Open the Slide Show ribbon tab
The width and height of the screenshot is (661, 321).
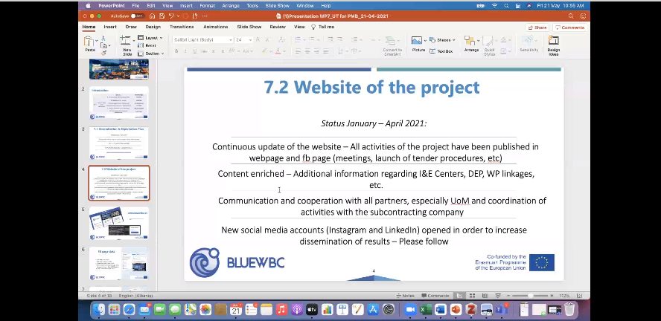point(249,27)
